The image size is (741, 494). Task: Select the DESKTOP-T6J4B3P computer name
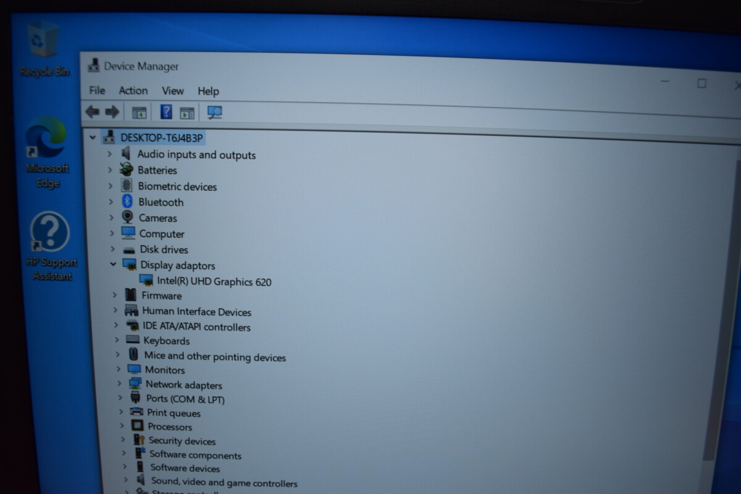point(162,138)
